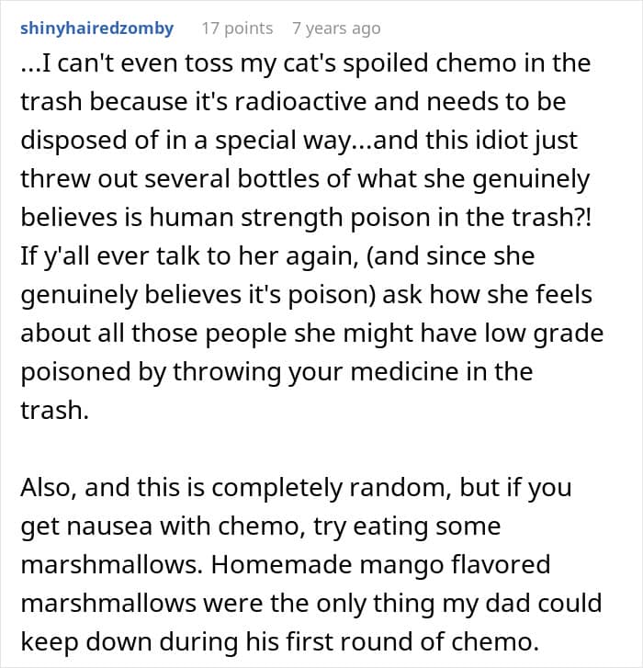Click the 17 points score

click(x=237, y=28)
